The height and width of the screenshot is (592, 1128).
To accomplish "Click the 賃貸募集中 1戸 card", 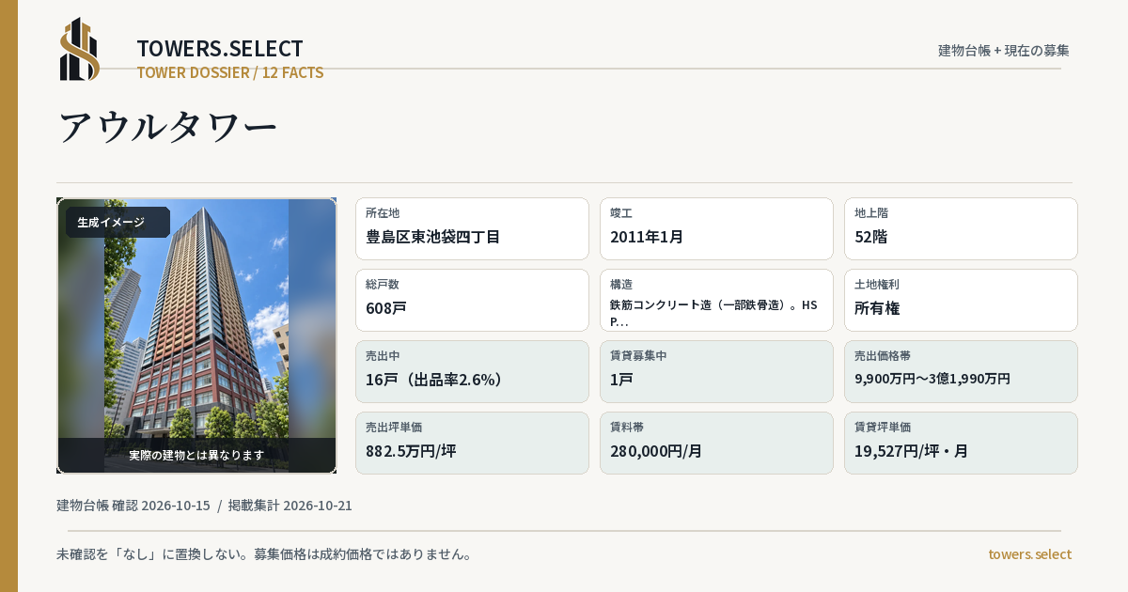I will [716, 371].
